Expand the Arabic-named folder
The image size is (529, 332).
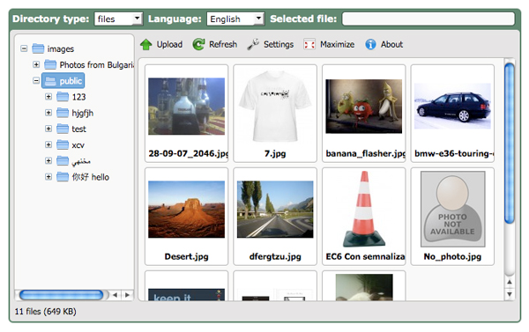[48, 161]
